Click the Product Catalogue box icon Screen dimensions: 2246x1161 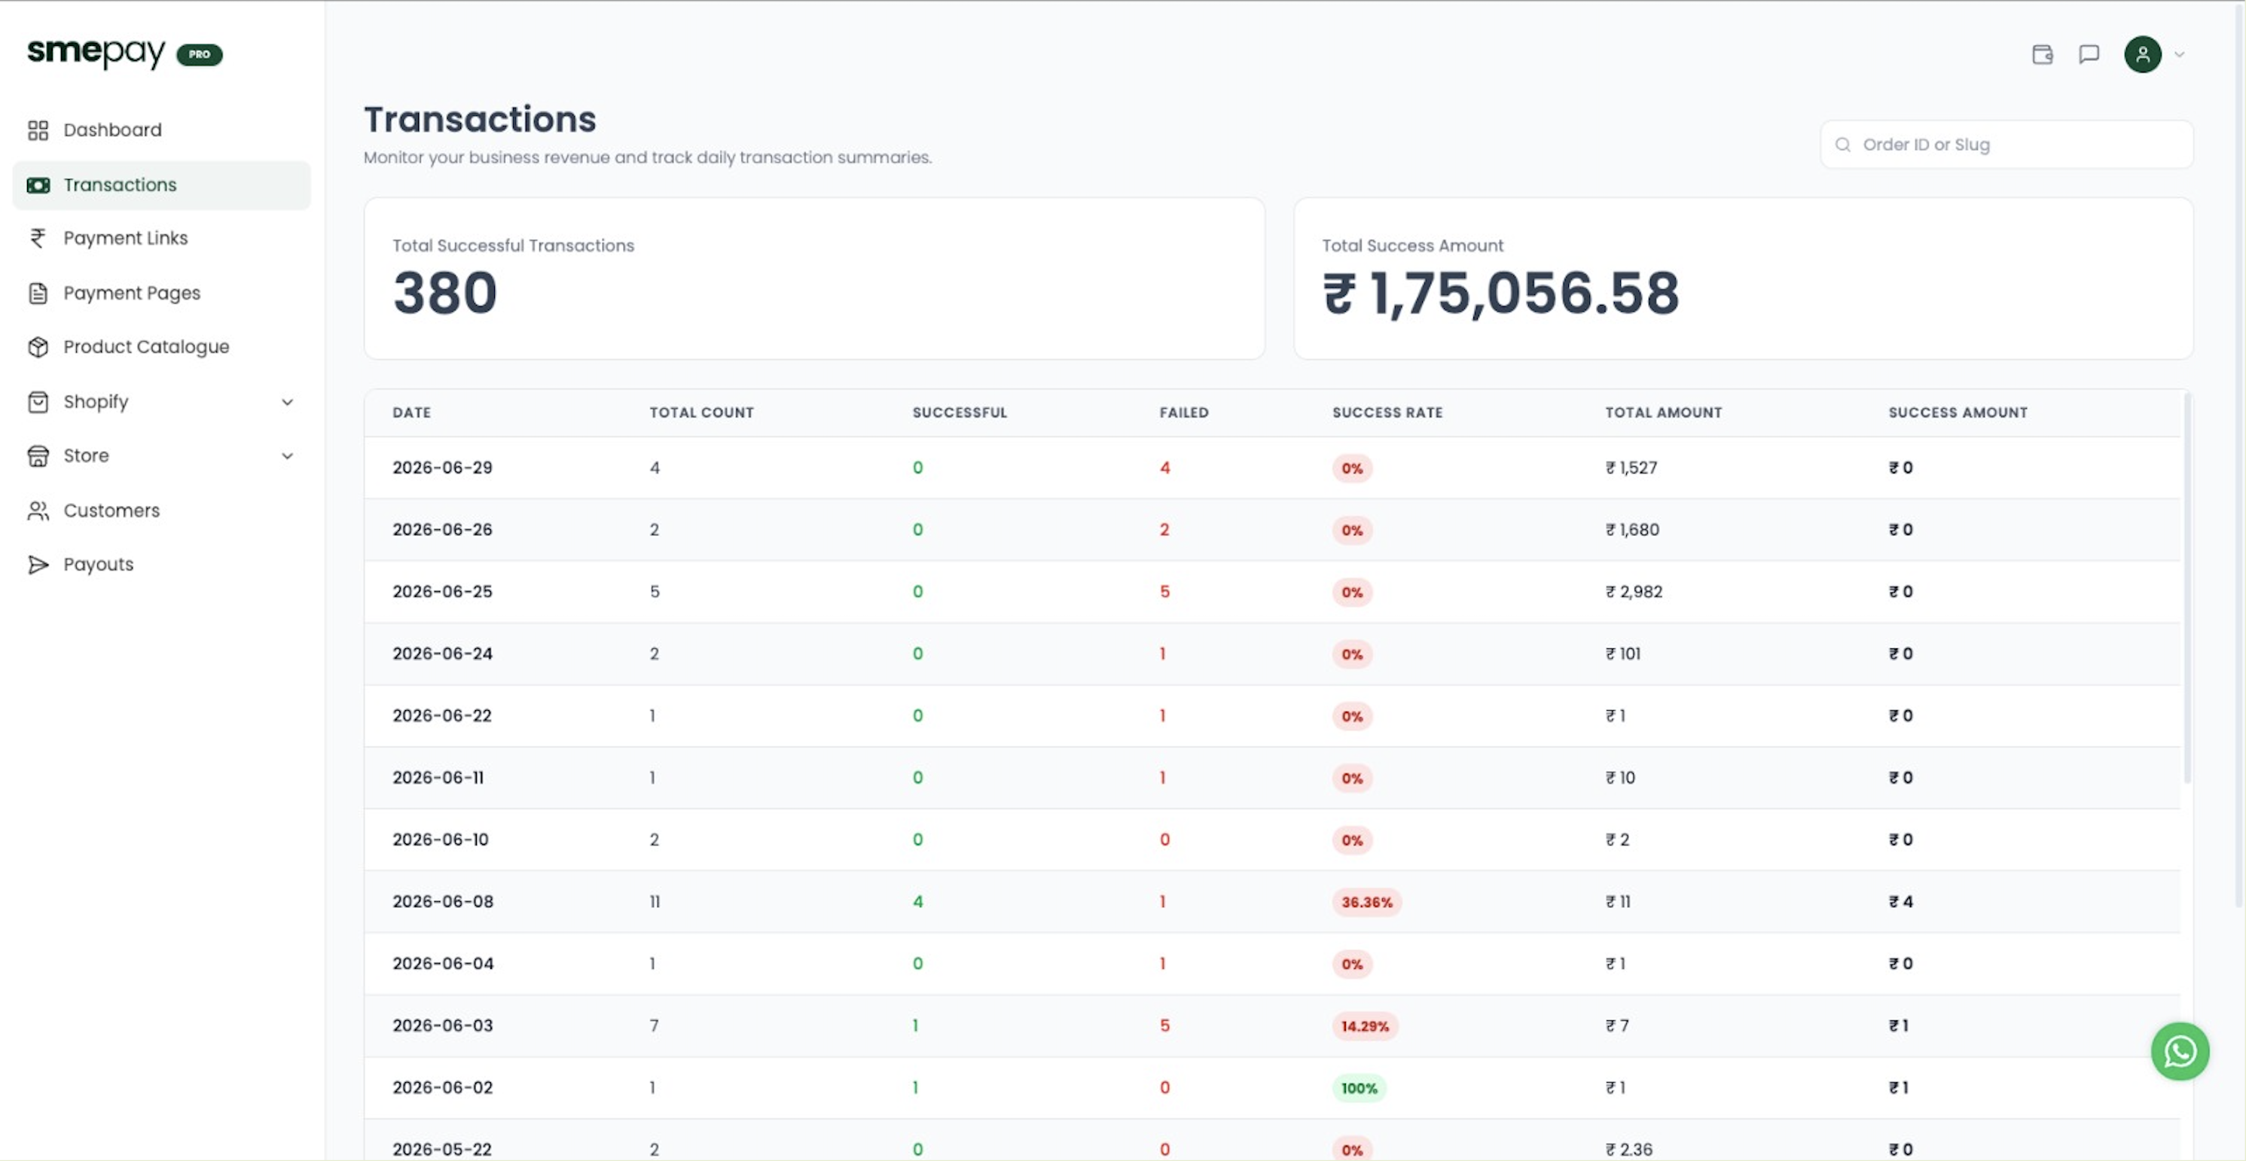pos(38,347)
